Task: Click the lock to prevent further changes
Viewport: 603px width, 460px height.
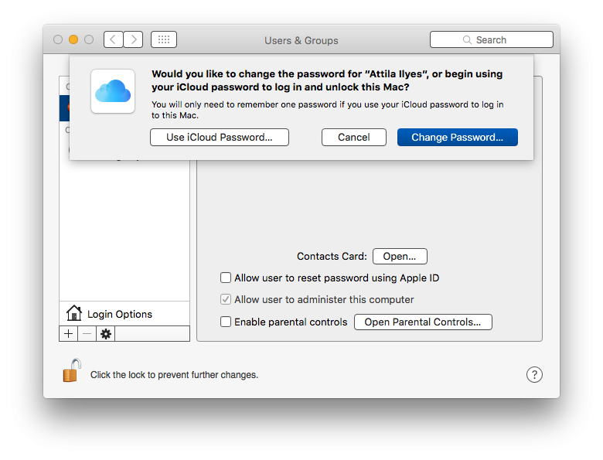Action: (x=72, y=371)
